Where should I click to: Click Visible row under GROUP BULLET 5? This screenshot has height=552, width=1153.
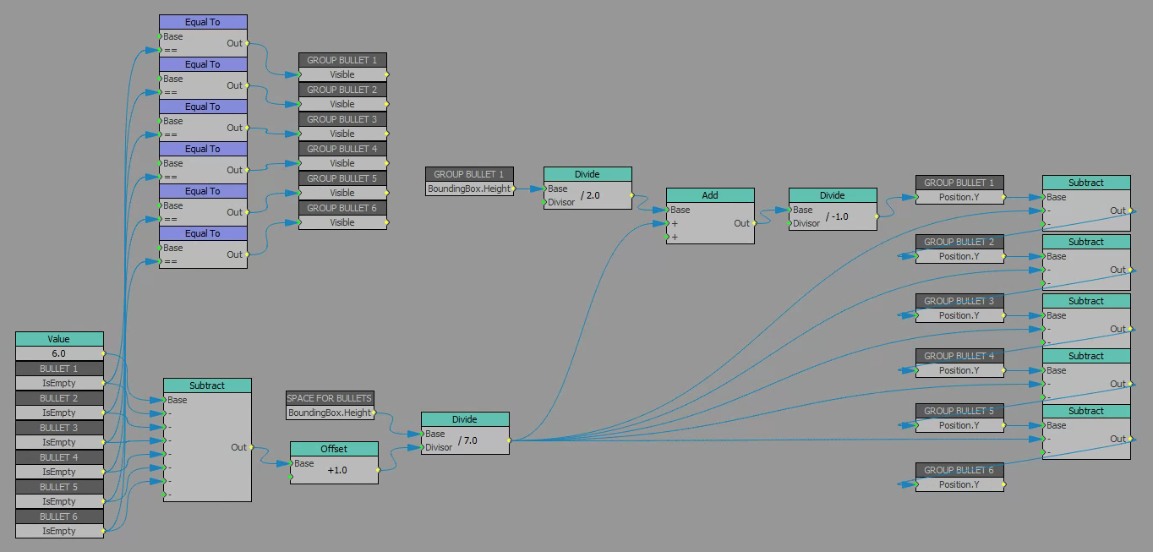[342, 193]
